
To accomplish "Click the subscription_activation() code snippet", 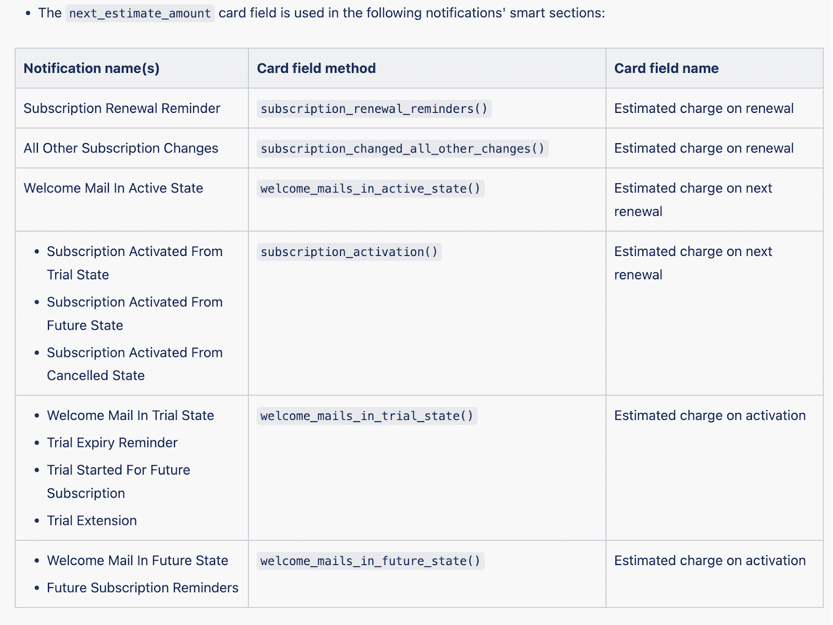I will coord(349,252).
